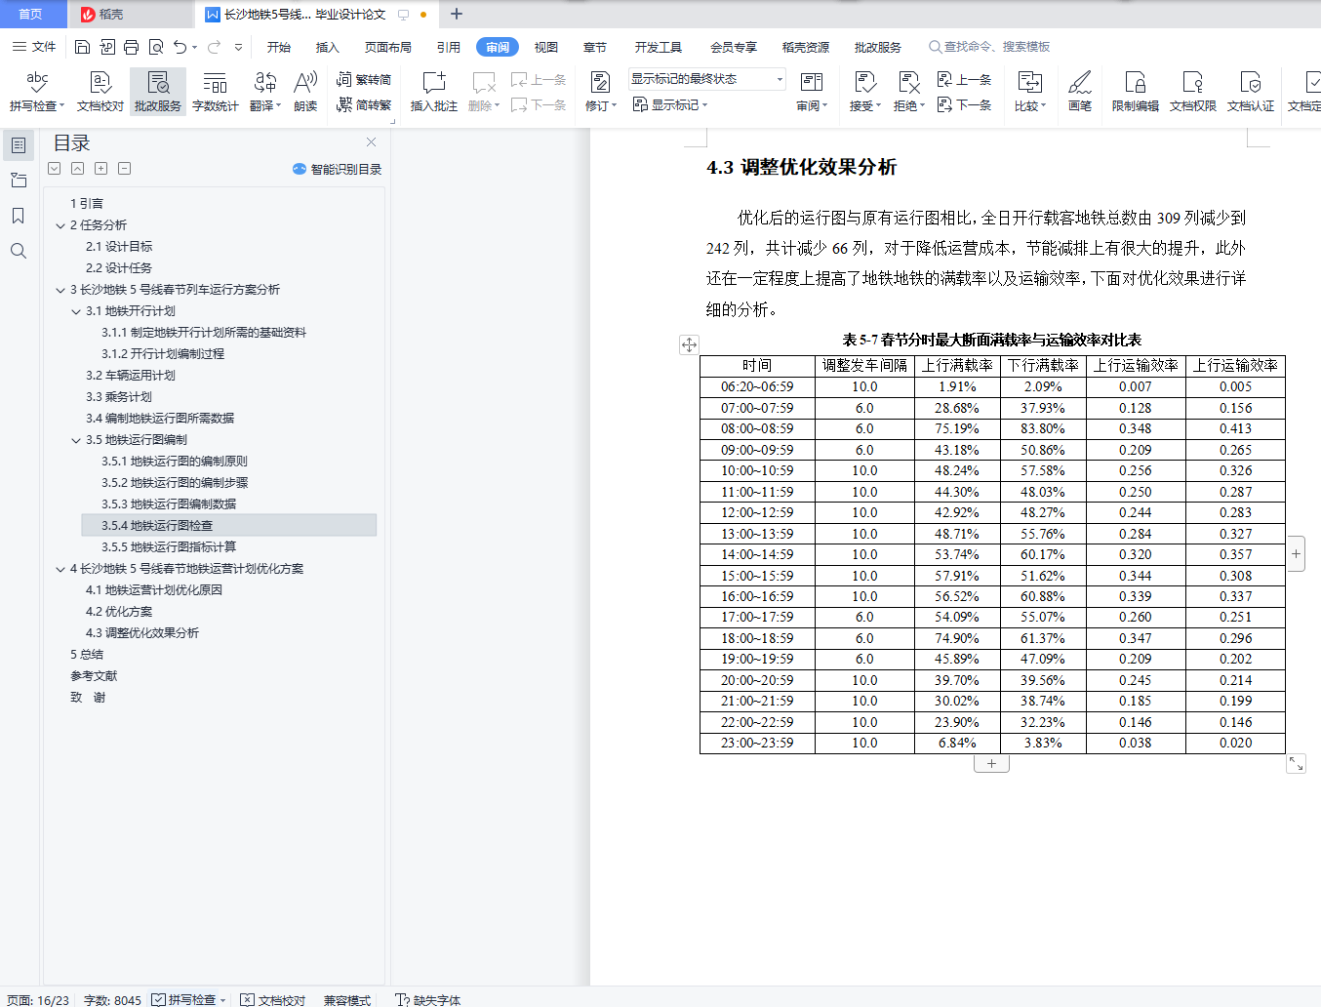Switch to the 引用 ribbon tab

(449, 47)
